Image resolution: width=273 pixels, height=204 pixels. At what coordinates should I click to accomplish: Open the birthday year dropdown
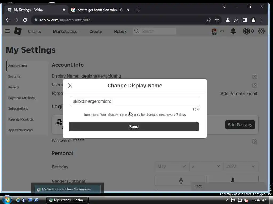241,166
